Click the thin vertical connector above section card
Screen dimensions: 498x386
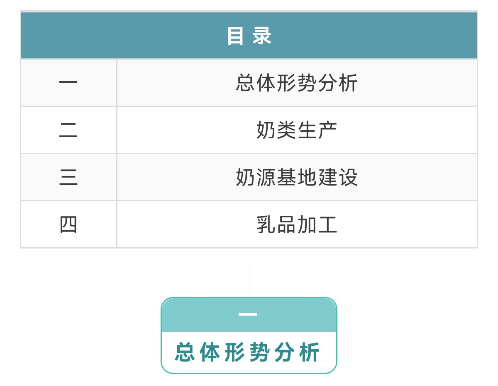pyautogui.click(x=249, y=279)
